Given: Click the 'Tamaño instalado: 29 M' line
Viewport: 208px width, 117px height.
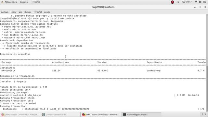Looking at the screenshot, I should (15, 90).
